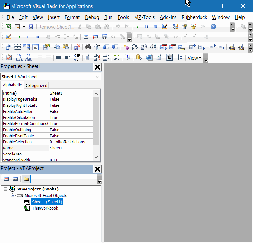Open the Insert UserForm dropdown arrow
Image resolution: width=253 pixels, height=243 pixels.
click(x=24, y=27)
